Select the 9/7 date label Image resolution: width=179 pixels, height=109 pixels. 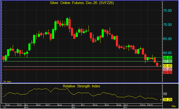coord(83,105)
